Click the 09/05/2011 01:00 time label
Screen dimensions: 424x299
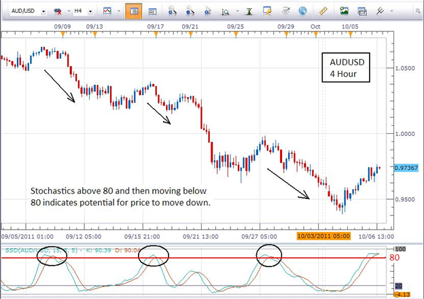coord(27,236)
